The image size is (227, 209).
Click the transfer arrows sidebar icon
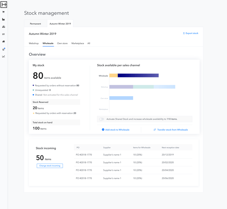pyautogui.click(x=4, y=34)
